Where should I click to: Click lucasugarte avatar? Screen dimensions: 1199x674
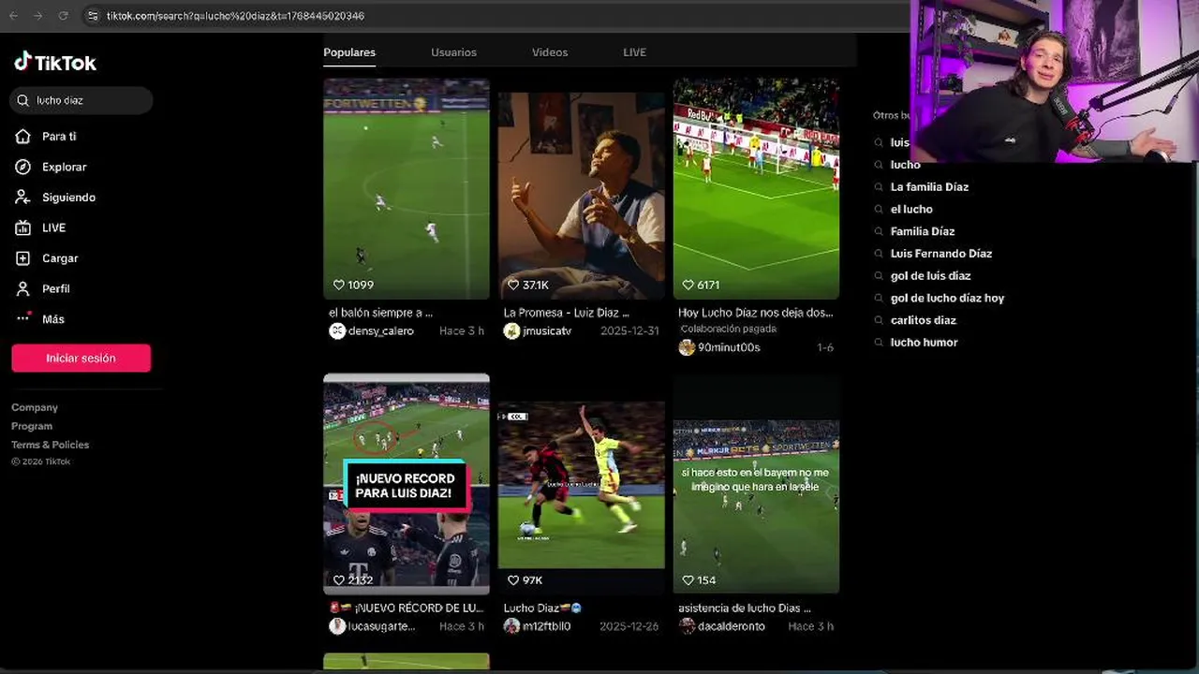(337, 626)
